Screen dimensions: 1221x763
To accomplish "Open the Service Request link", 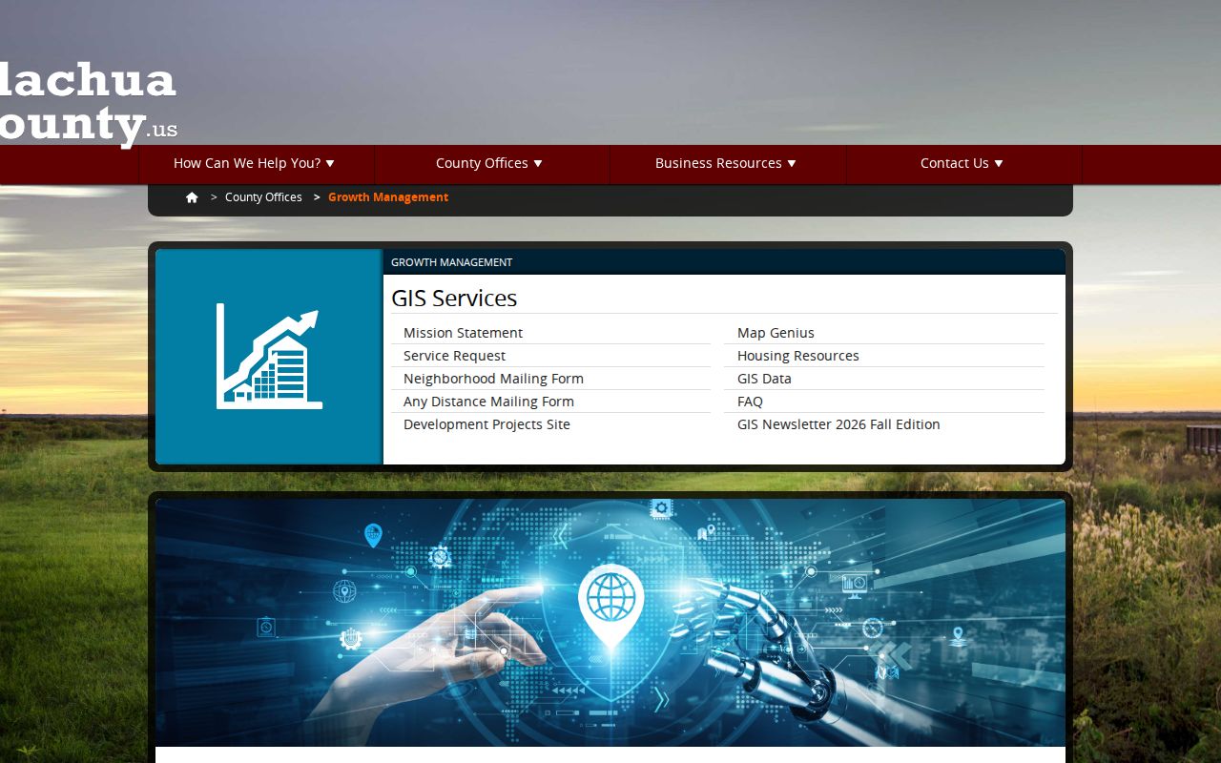I will (x=454, y=356).
